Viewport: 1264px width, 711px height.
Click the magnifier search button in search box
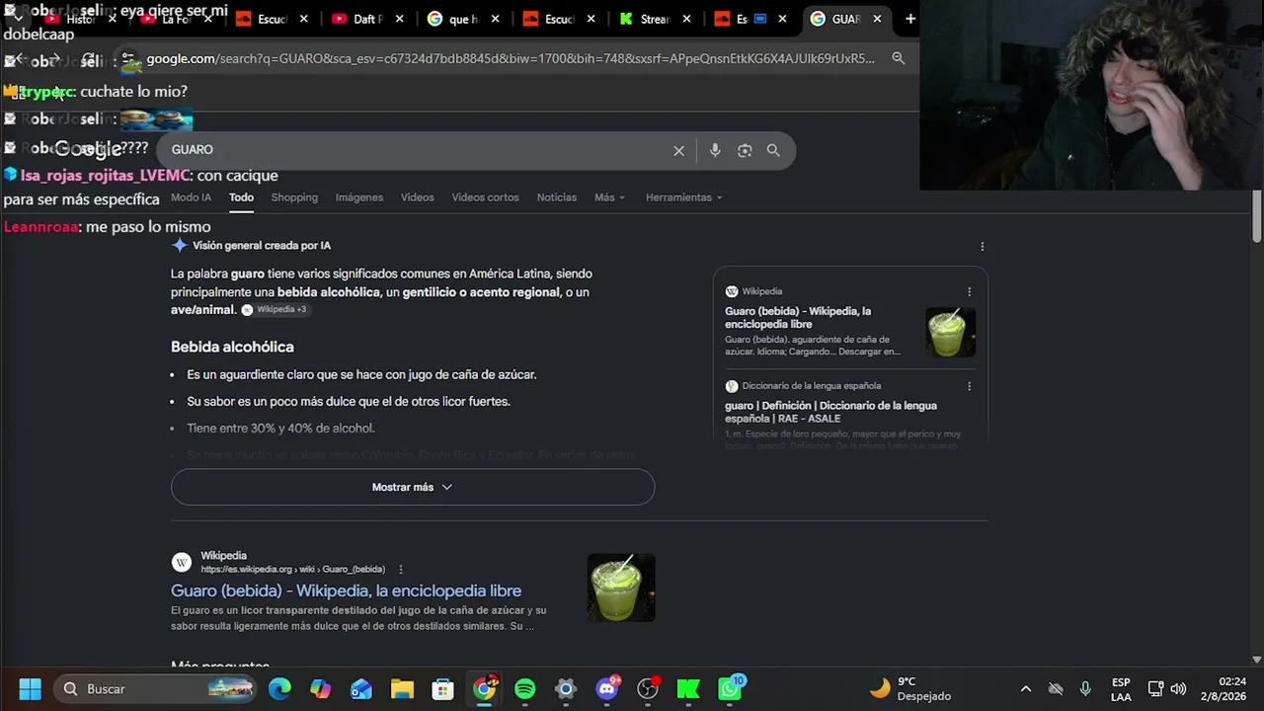click(x=773, y=150)
